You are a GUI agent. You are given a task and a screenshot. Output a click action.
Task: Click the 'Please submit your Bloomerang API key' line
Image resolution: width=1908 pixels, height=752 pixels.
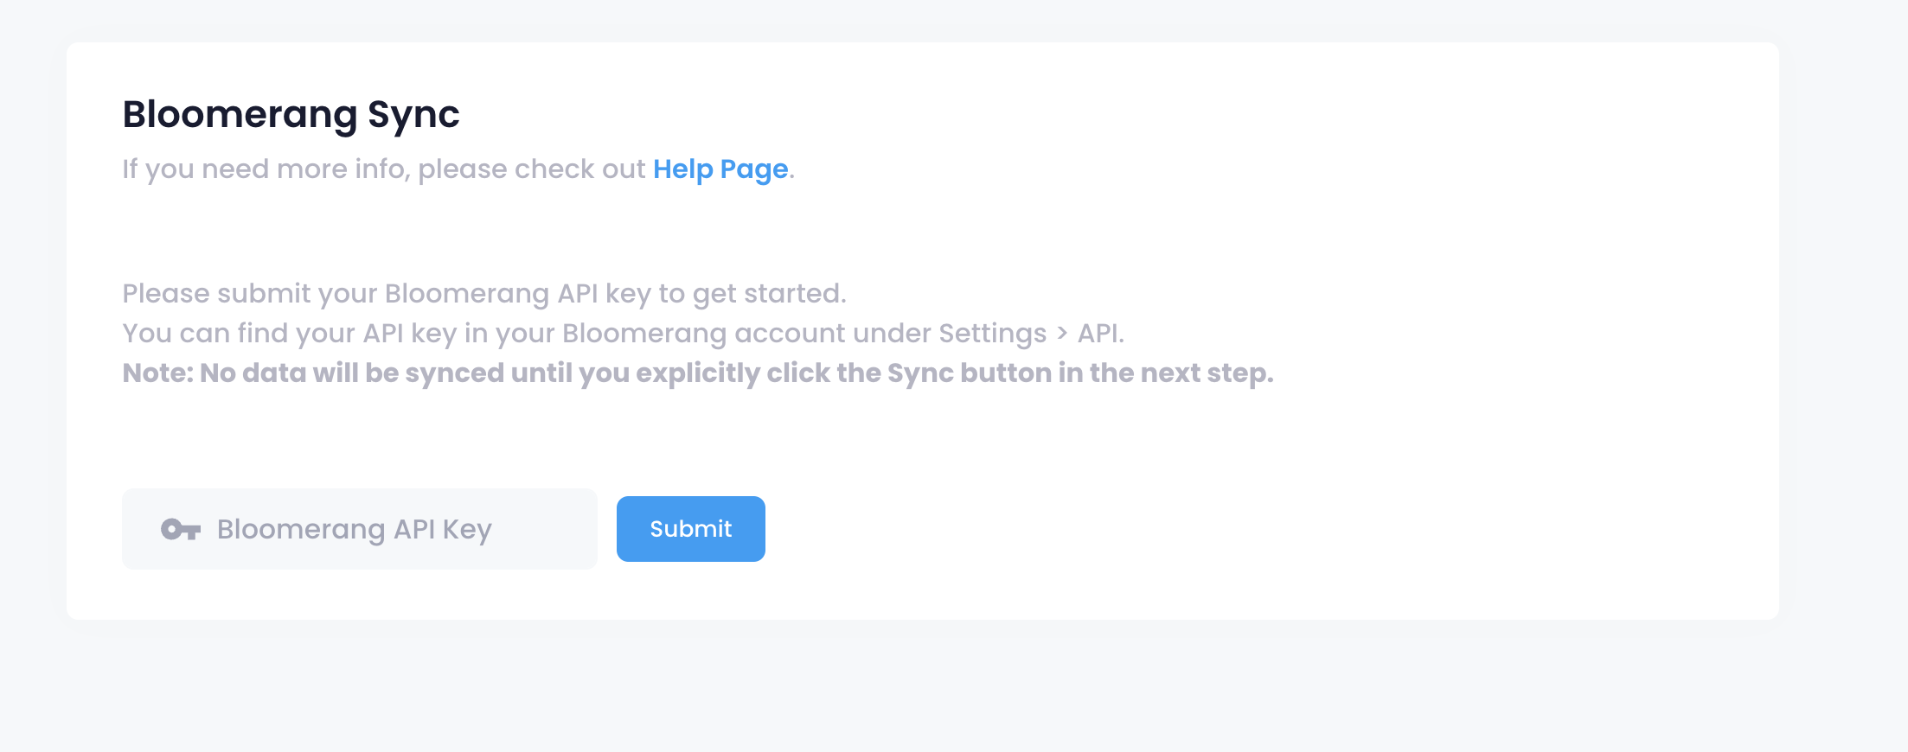point(484,294)
